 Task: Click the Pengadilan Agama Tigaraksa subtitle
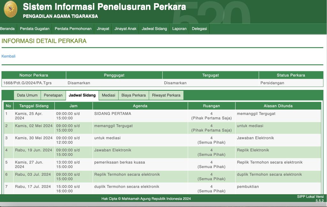click(60, 16)
